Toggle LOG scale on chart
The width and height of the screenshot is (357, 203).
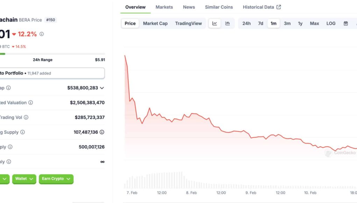(331, 23)
